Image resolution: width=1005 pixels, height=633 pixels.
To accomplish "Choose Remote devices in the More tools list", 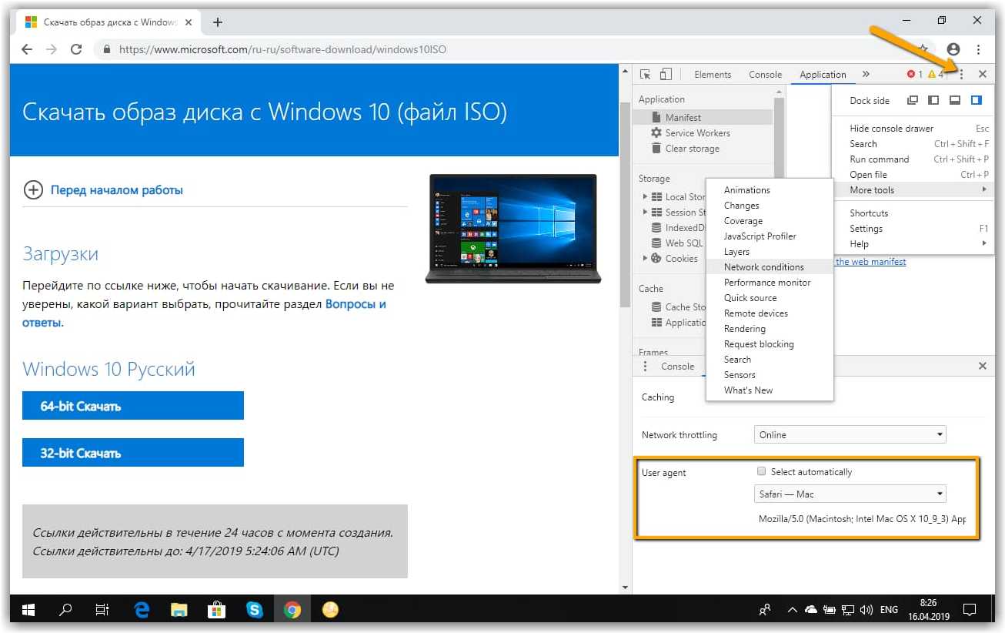I will (770, 313).
